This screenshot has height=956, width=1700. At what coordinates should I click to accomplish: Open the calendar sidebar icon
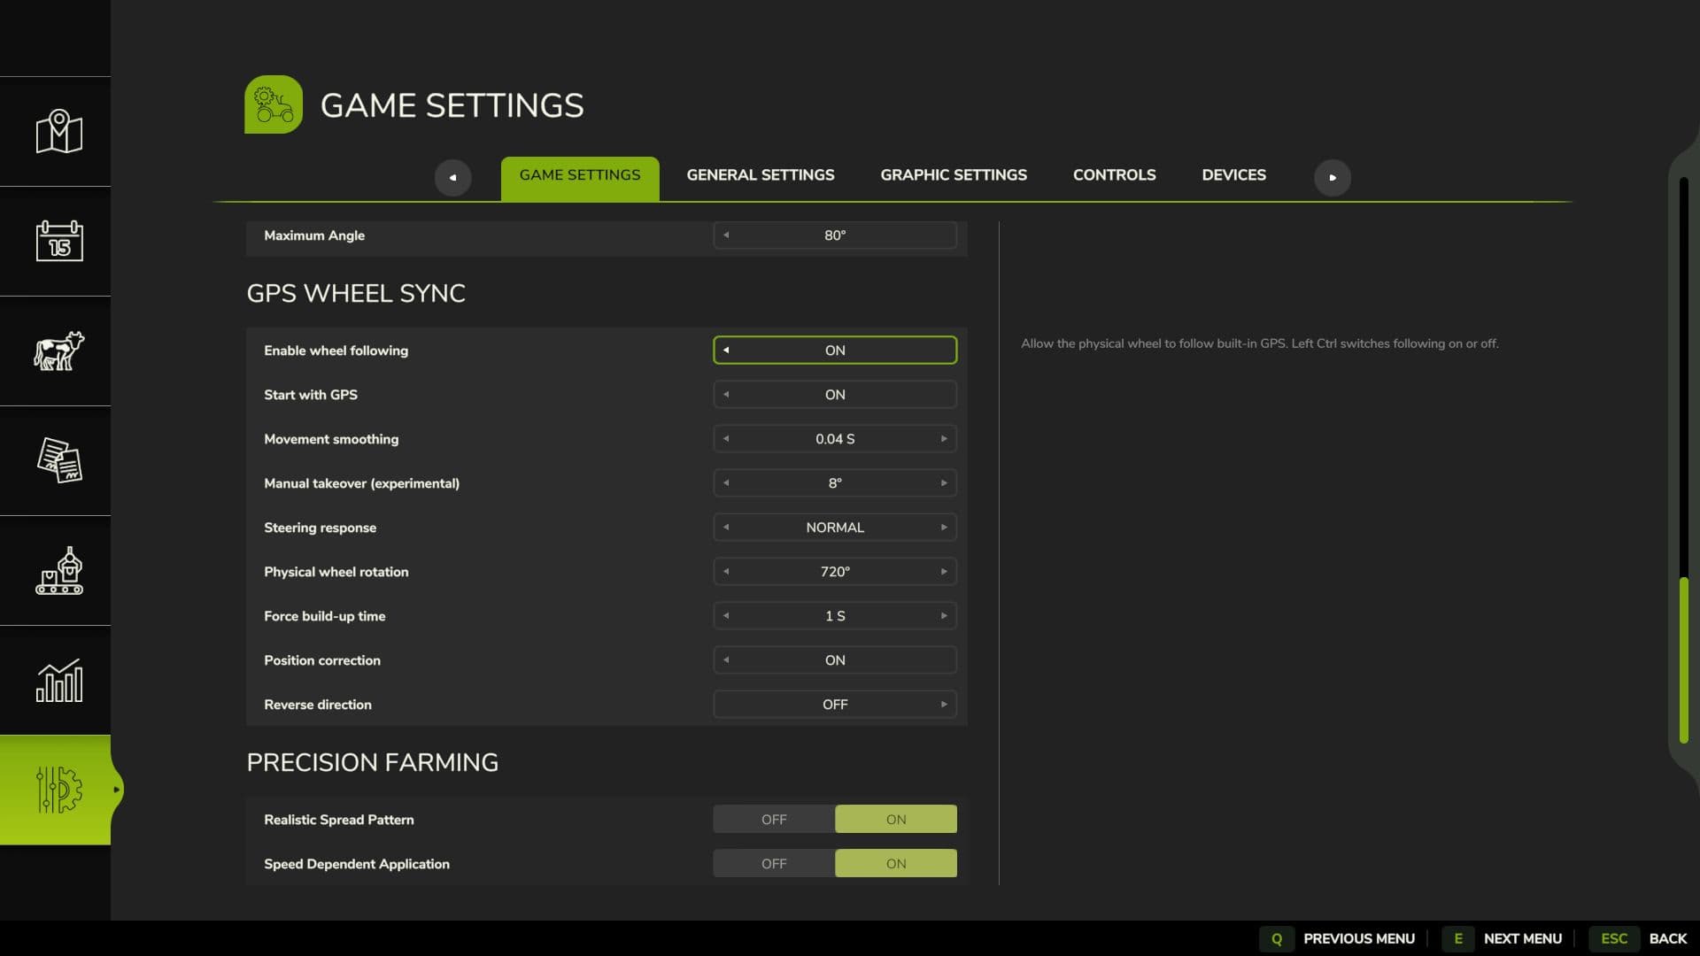[59, 241]
